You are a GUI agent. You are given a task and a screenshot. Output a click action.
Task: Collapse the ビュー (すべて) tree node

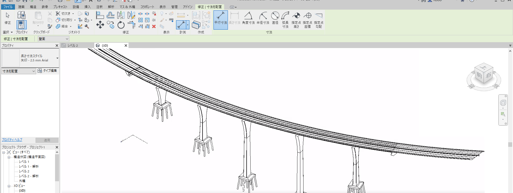(3, 152)
